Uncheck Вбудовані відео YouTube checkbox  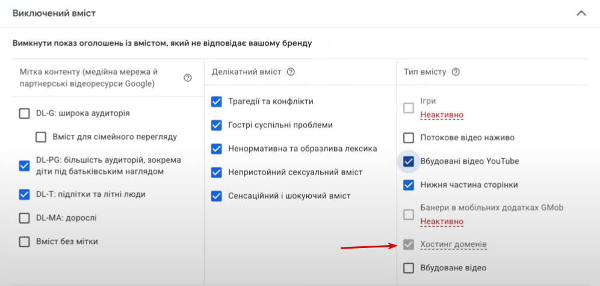(409, 161)
